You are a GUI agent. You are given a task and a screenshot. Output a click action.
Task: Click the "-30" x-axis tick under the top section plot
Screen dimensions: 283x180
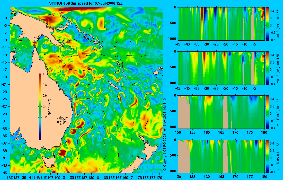point(207,44)
